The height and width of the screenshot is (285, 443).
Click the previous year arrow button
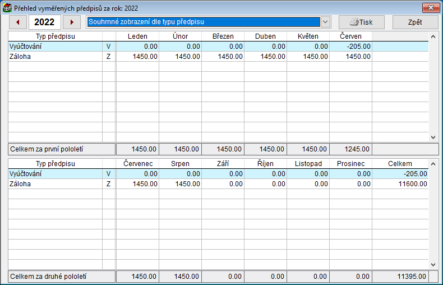(x=18, y=22)
